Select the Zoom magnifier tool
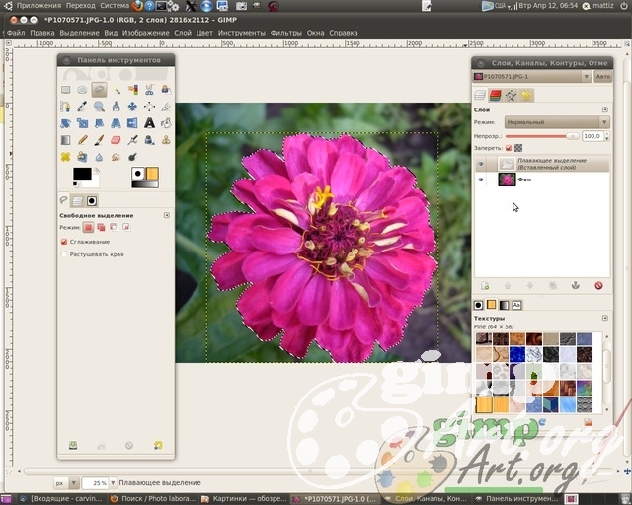632x505 pixels. [99, 107]
